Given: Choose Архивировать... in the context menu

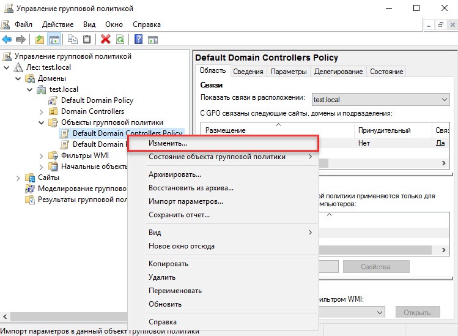Looking at the screenshot, I should point(223,174).
